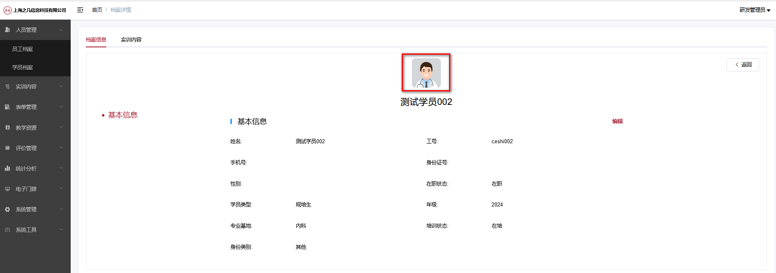Expand the 评价管理 chevron
The image size is (776, 273).
61,148
